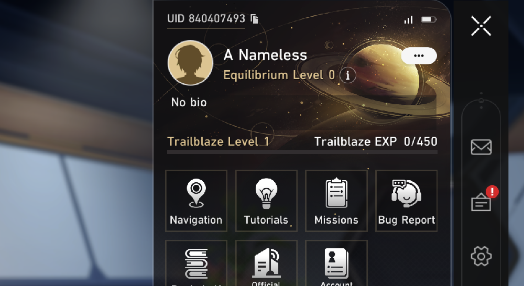Open the Account tile

(336, 263)
